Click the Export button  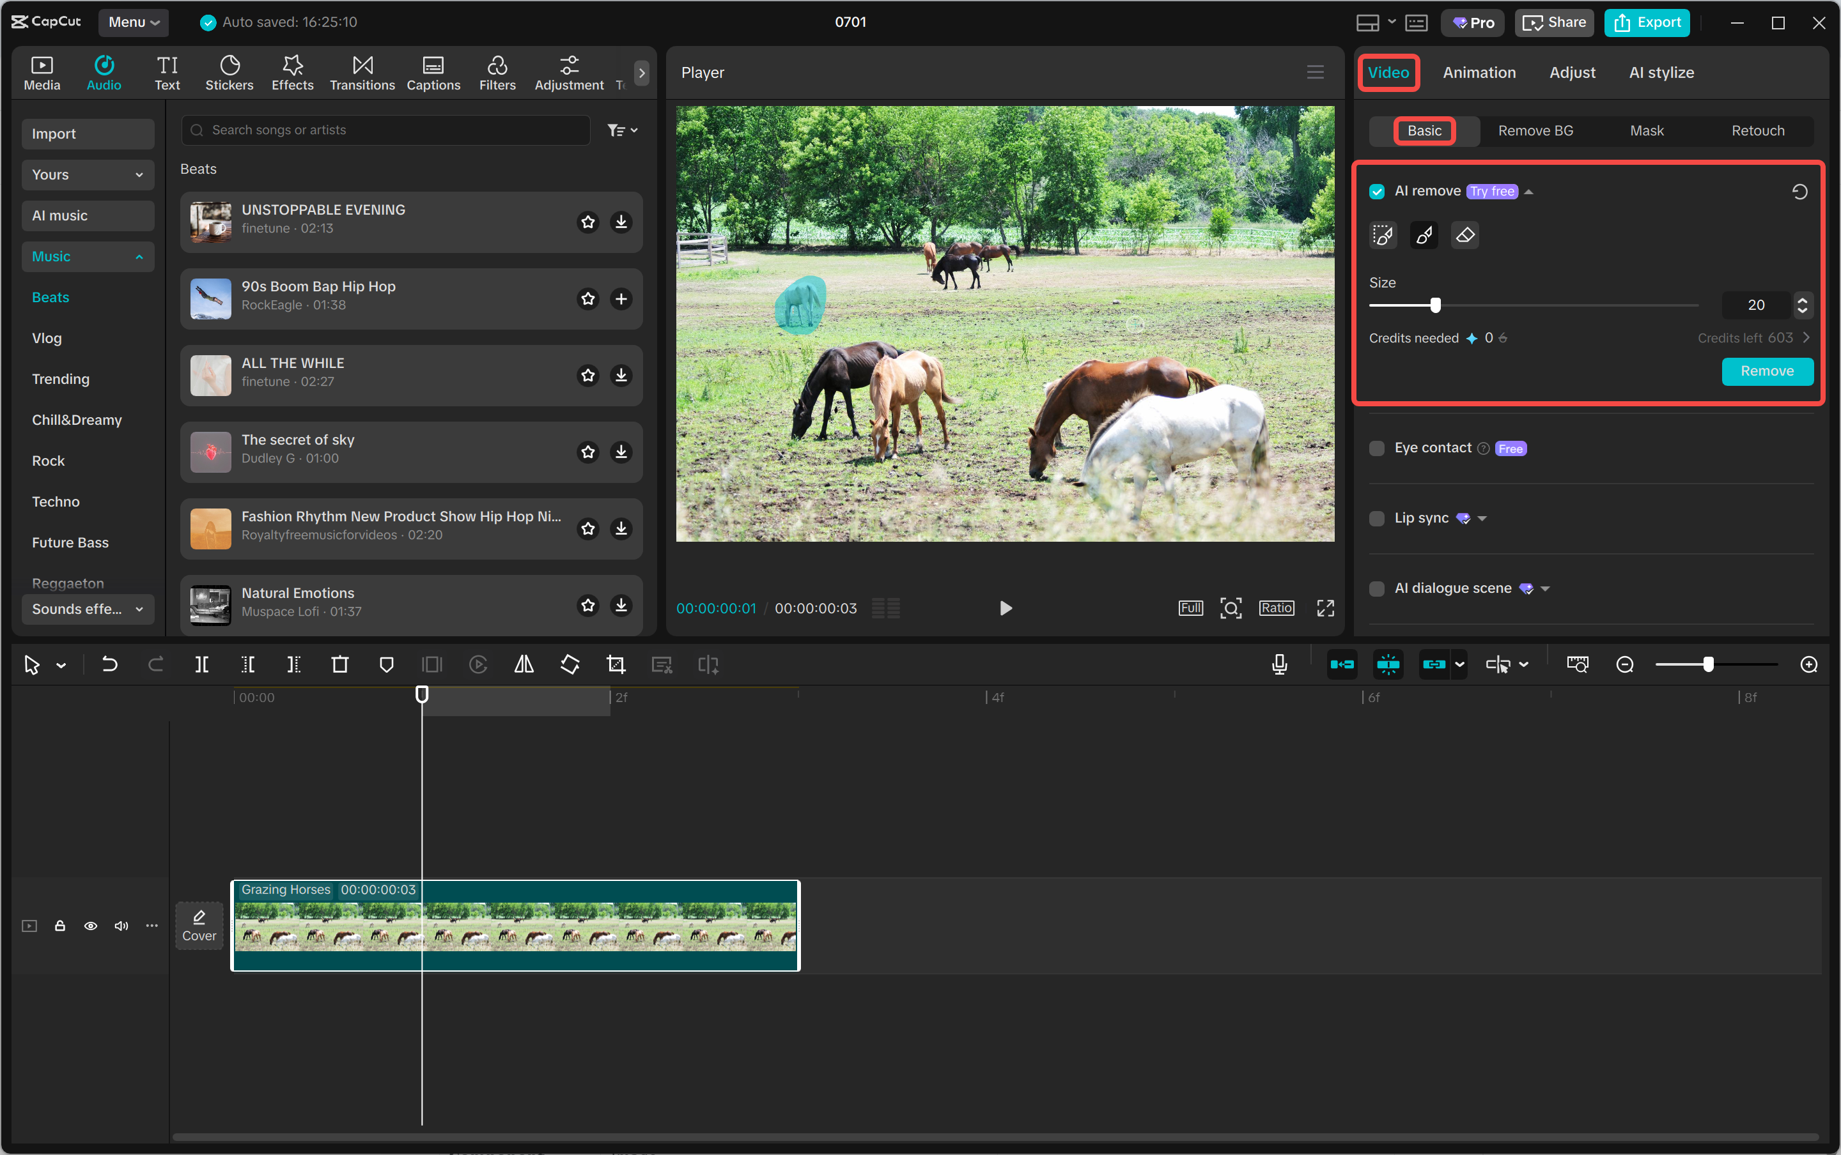[x=1645, y=22]
